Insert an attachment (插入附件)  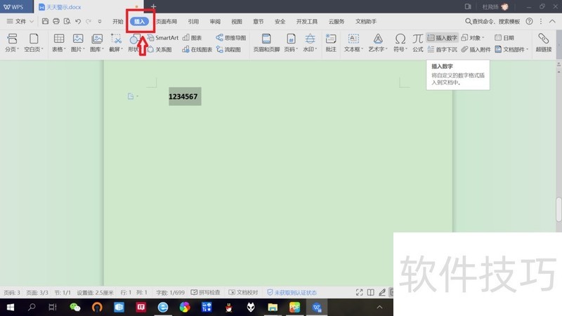[x=476, y=49]
